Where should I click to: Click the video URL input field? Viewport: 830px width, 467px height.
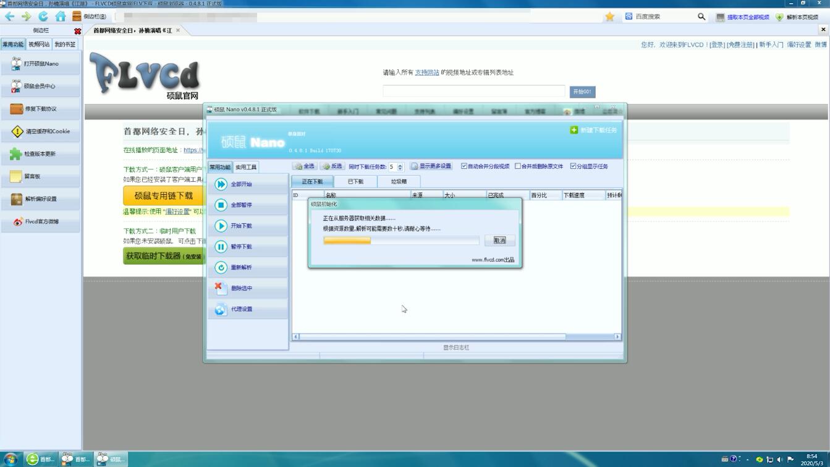(474, 92)
